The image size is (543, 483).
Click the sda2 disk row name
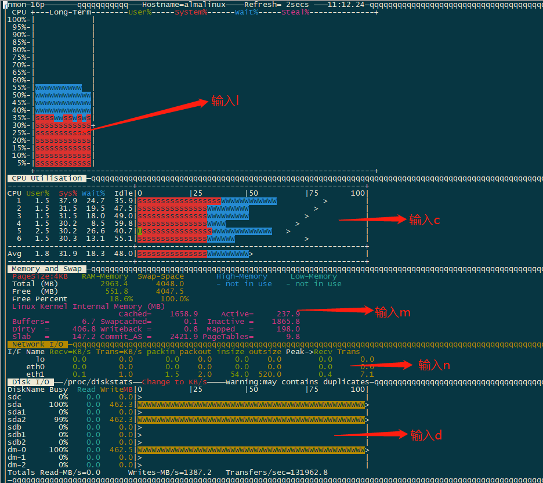point(17,420)
